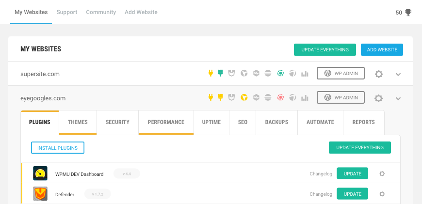The image size is (422, 204).
Task: Expand the supersite.com row chevron
Action: [x=398, y=75]
